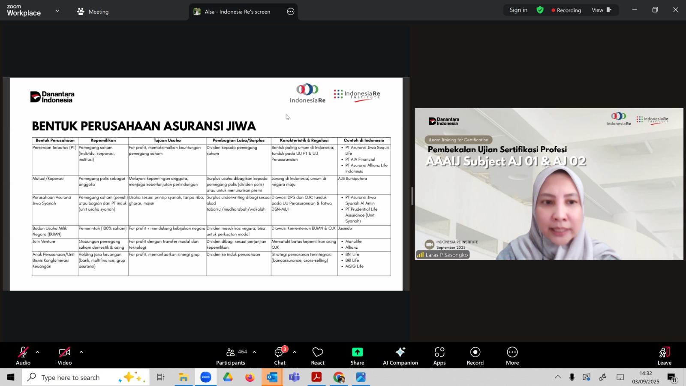Open the View layout menu
This screenshot has width=686, height=386.
click(602, 10)
